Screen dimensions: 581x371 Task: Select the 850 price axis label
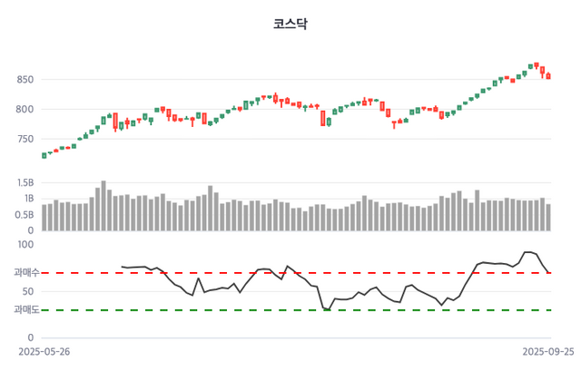click(25, 80)
